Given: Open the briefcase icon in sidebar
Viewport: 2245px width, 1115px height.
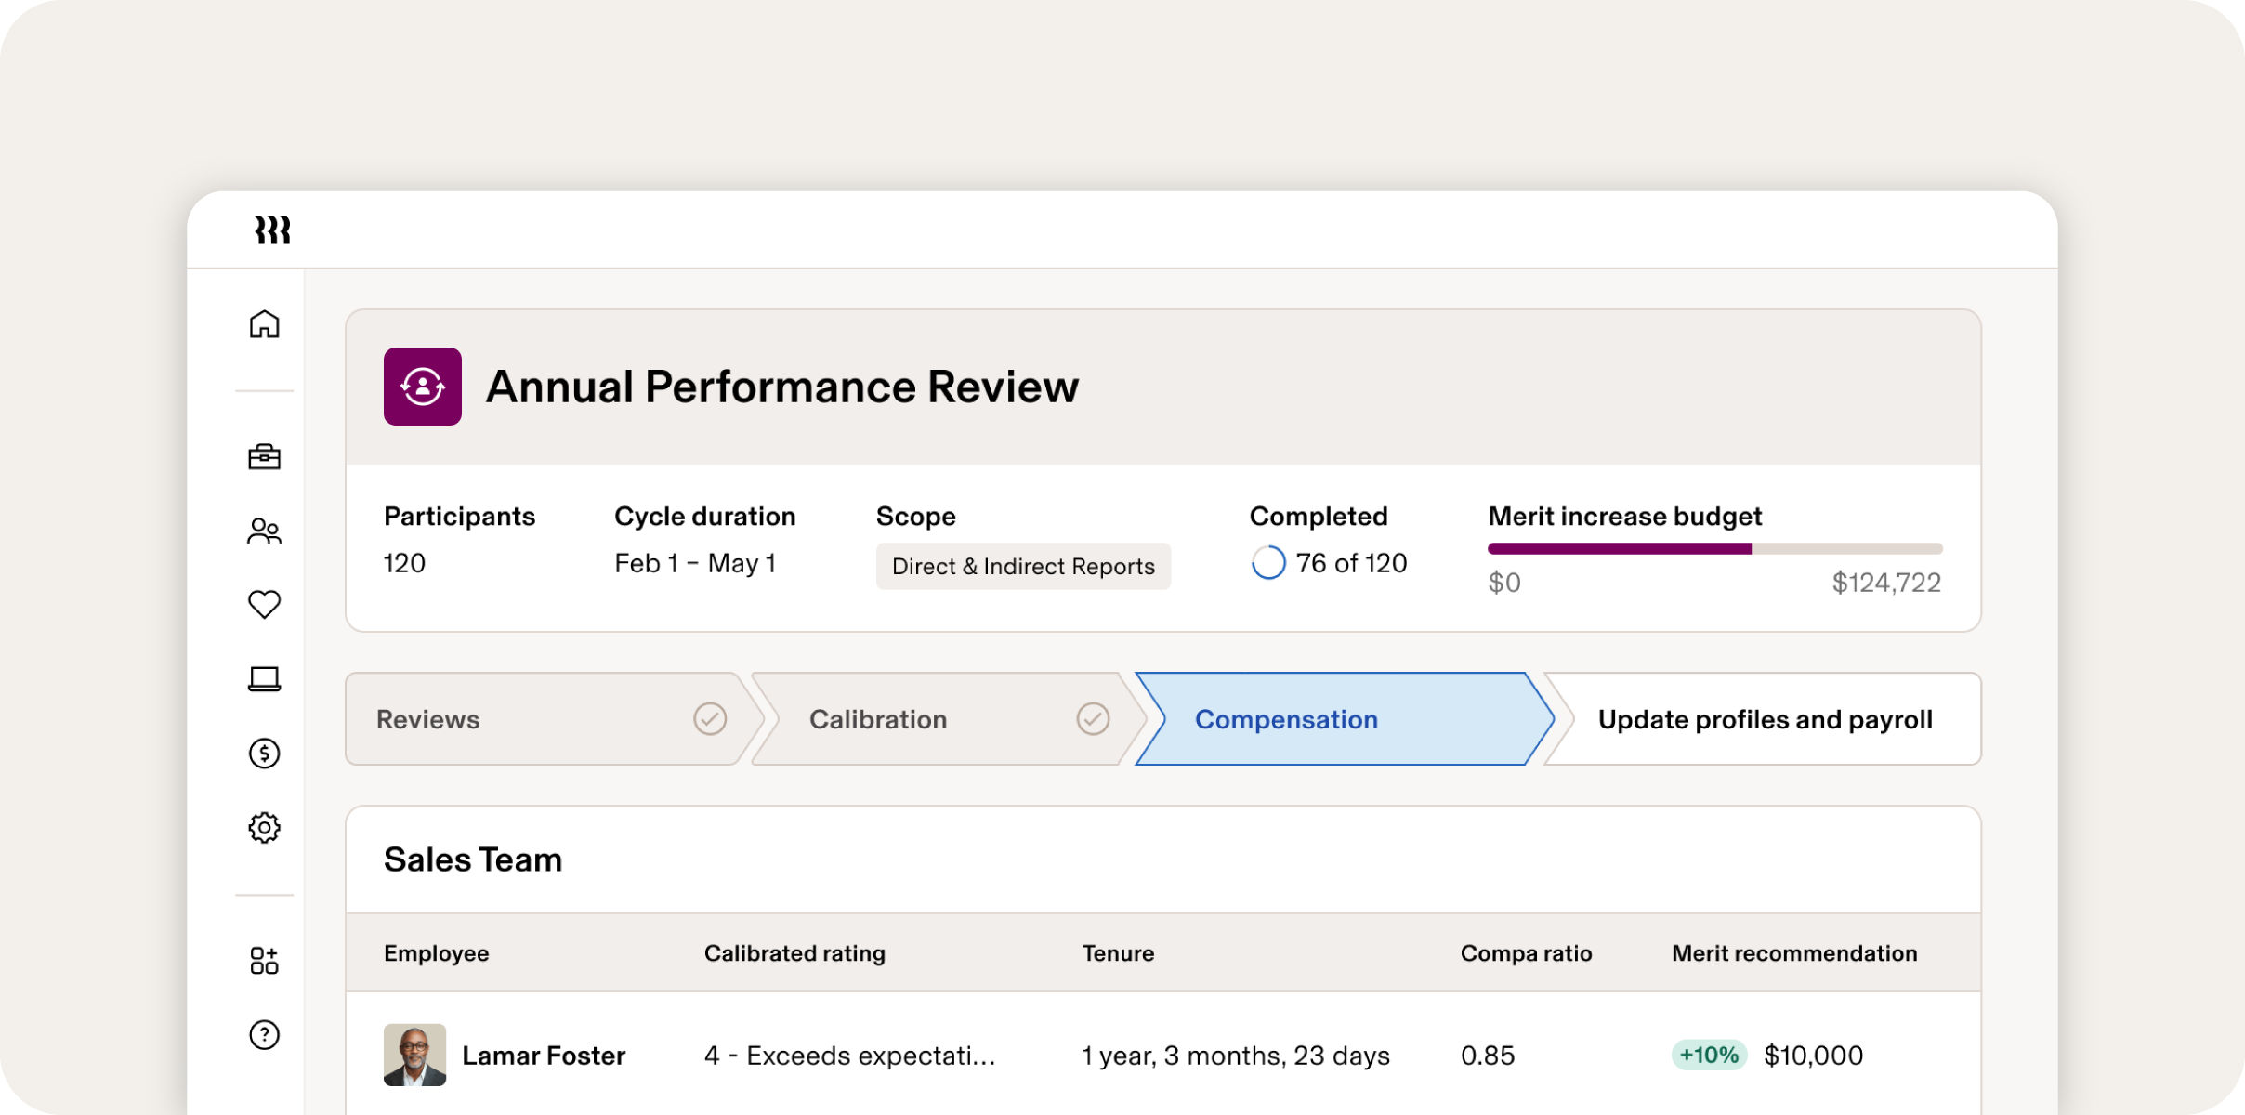Looking at the screenshot, I should pos(264,456).
